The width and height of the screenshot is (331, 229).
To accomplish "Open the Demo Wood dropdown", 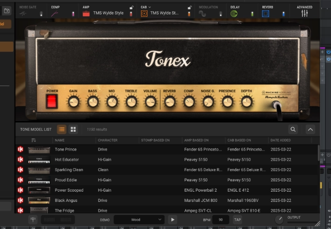I will point(139,220).
